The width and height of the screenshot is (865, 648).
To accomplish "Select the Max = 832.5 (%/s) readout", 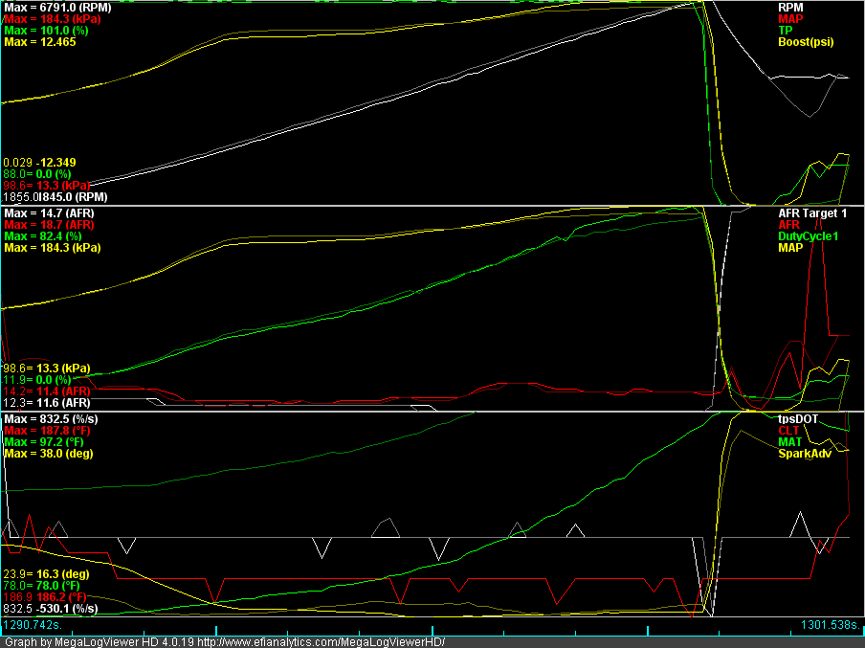I will [x=51, y=419].
